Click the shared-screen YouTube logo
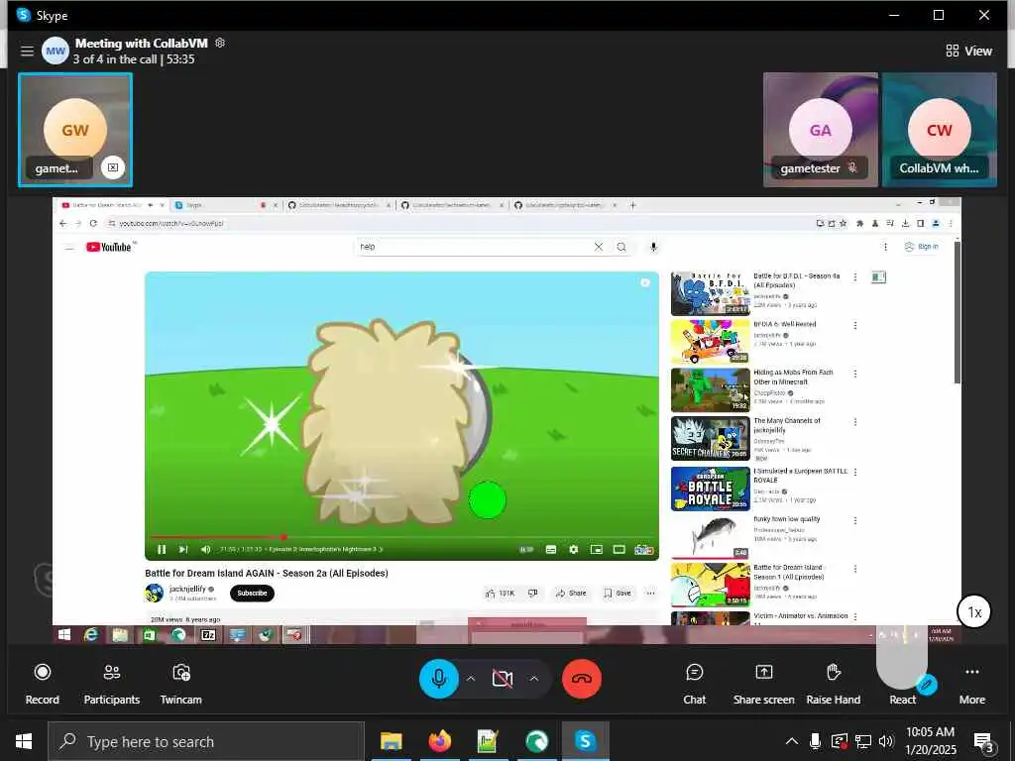 109,247
